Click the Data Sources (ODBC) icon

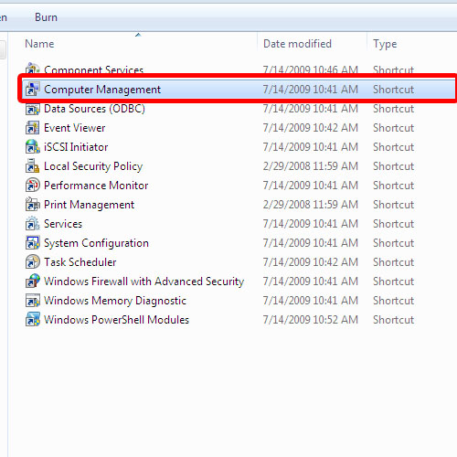point(33,109)
